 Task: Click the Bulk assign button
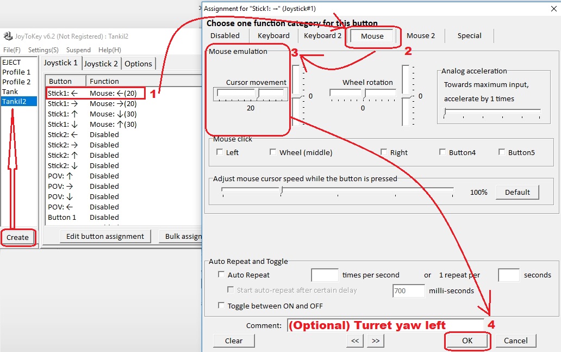180,236
